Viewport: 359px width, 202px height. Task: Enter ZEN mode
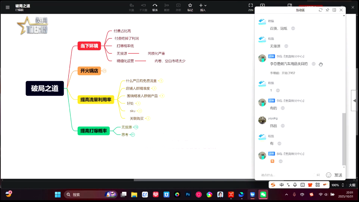[x=250, y=7]
